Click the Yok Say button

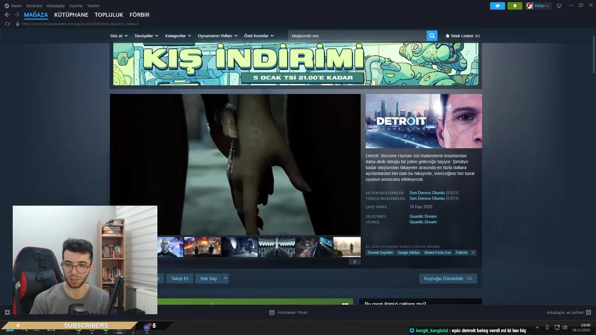tap(209, 278)
